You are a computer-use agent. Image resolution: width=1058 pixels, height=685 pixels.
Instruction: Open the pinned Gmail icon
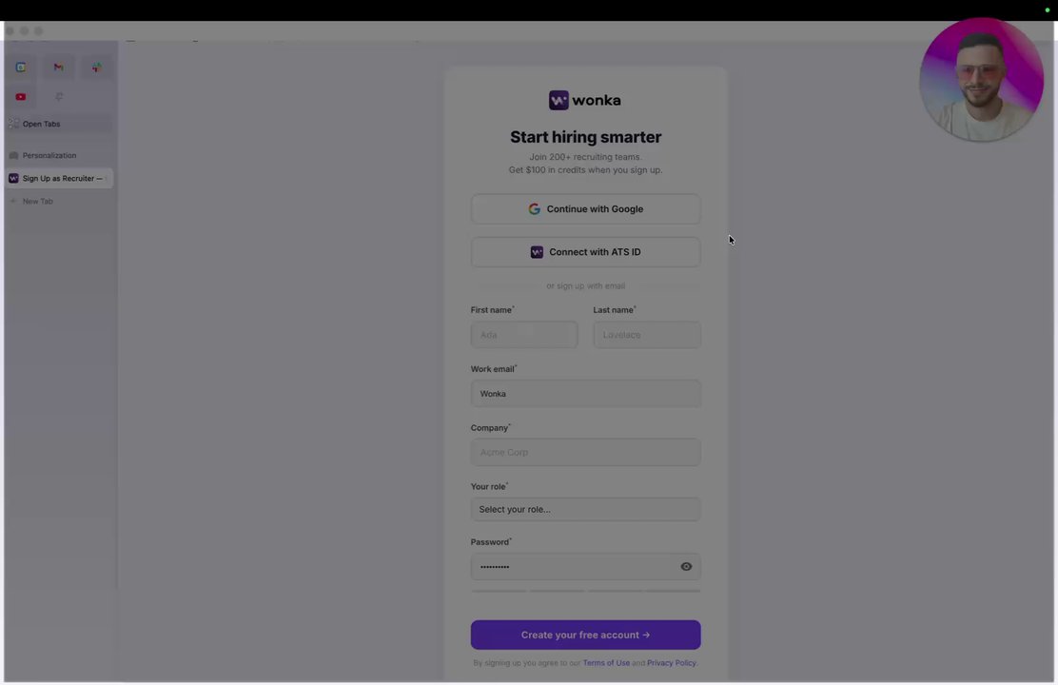[x=59, y=67]
